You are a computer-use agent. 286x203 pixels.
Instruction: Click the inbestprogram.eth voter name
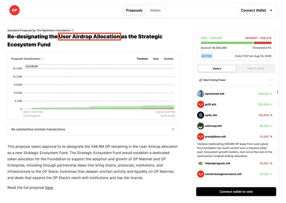click(x=218, y=163)
